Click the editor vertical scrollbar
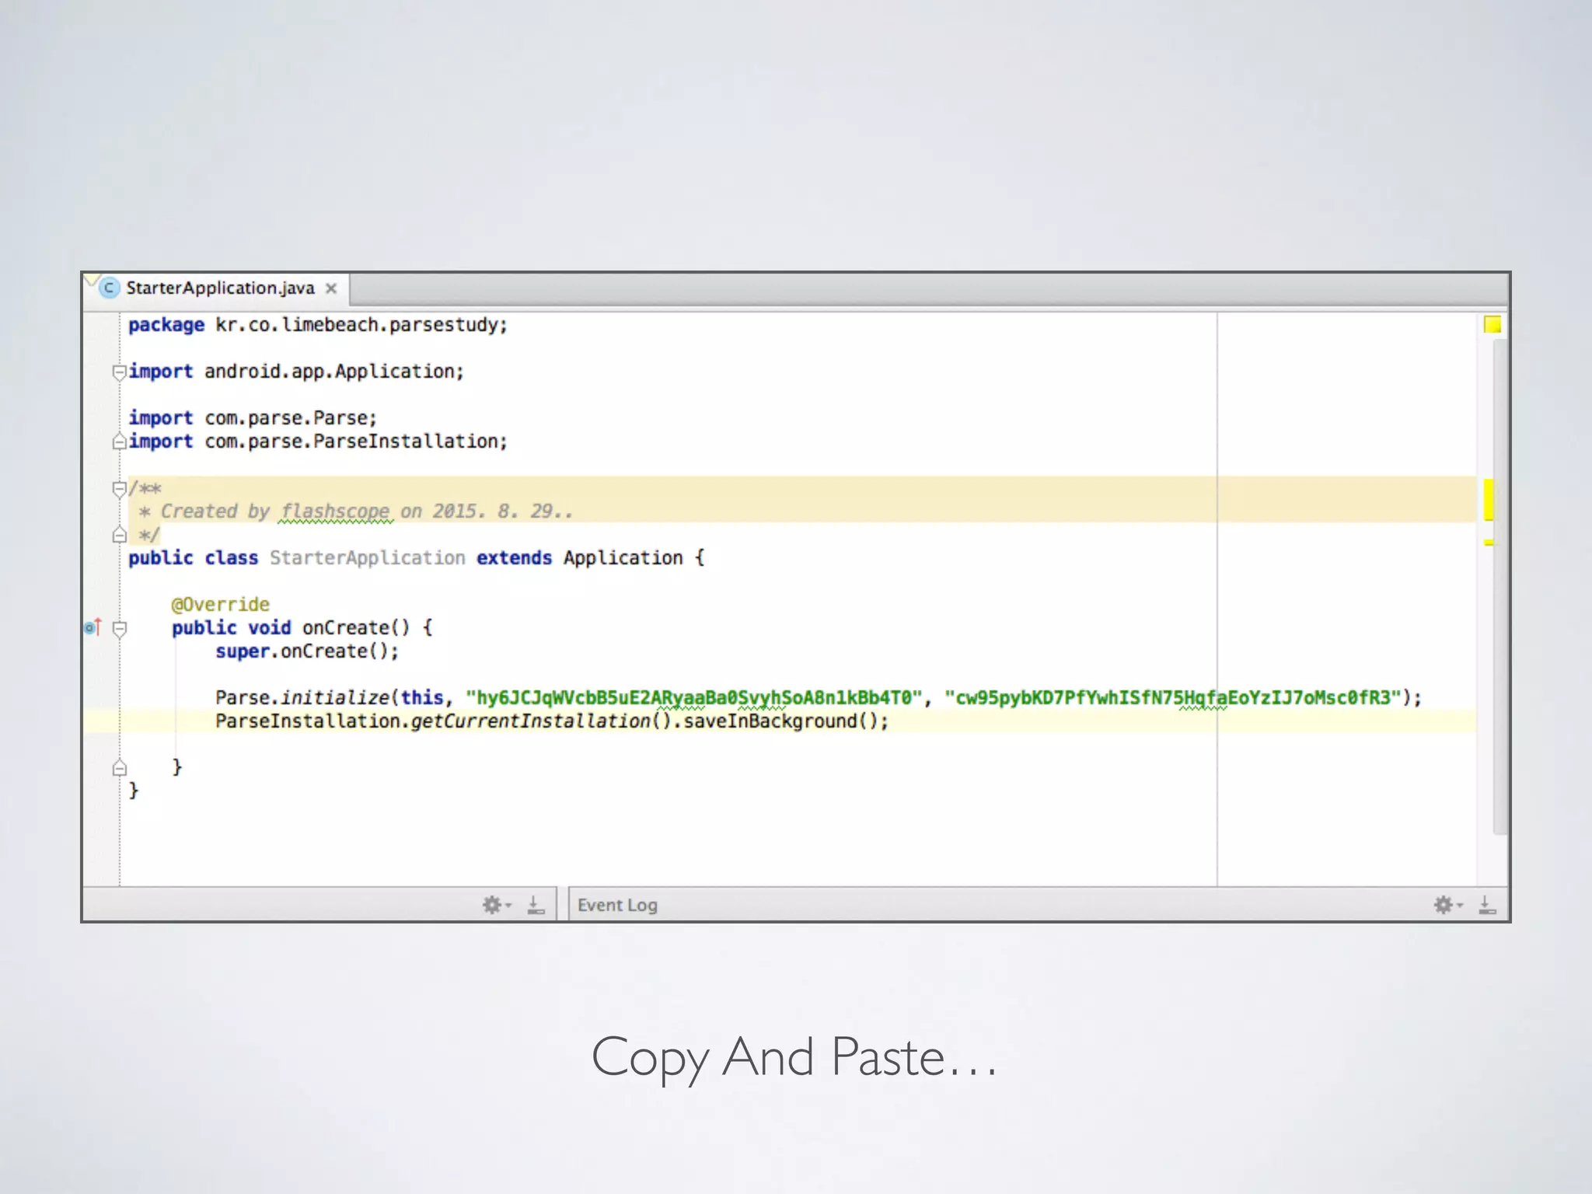The width and height of the screenshot is (1592, 1194). (1500, 587)
